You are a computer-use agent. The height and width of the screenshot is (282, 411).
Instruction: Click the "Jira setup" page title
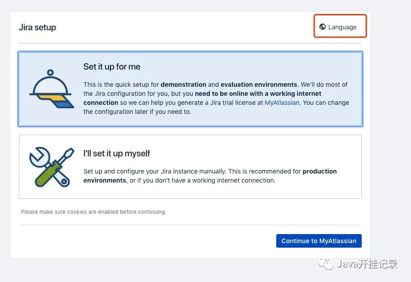tap(38, 27)
